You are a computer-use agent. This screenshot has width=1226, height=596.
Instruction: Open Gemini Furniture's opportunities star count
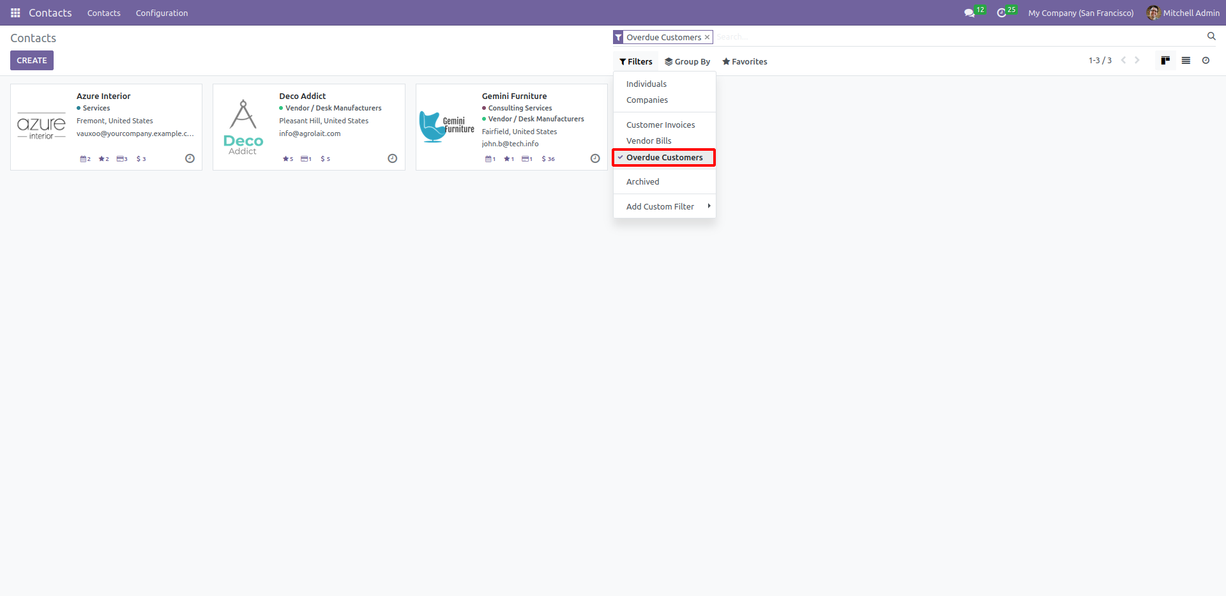(x=509, y=159)
